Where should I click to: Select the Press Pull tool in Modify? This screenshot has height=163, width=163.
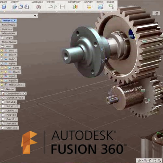15,7
